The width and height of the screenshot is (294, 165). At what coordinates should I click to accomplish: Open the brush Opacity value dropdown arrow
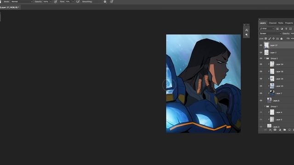click(x=51, y=2)
